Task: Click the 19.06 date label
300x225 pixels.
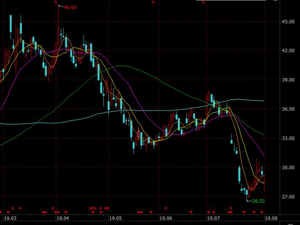Action: [166, 218]
